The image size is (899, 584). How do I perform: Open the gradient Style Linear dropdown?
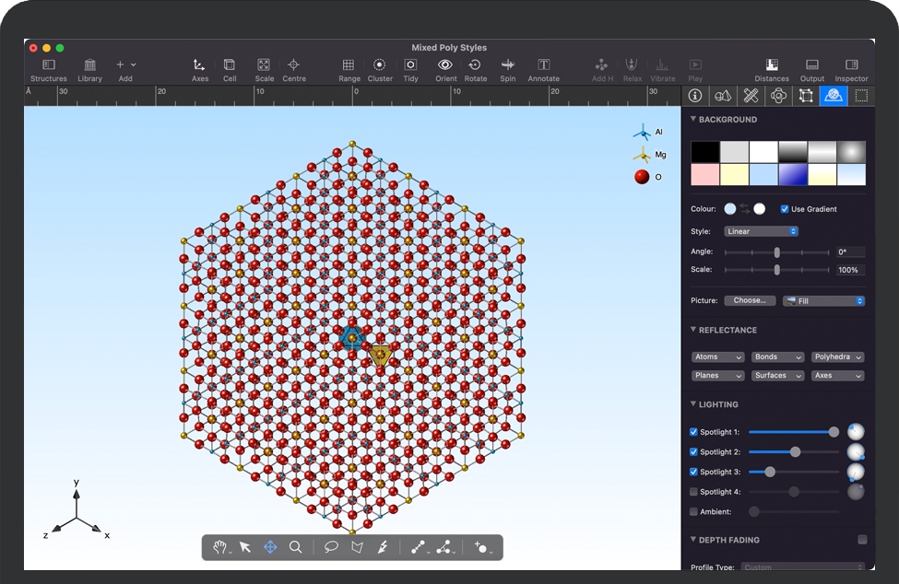pos(761,231)
